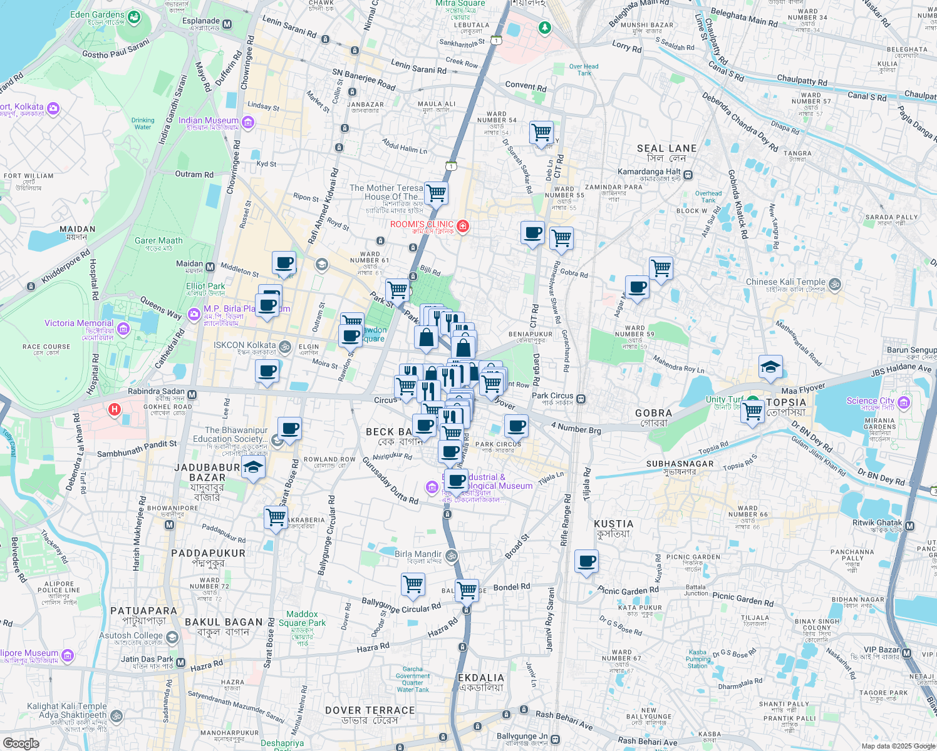Open the ROOMI'S CLINIC red marker
Screen dimensions: 937x751
point(463,226)
